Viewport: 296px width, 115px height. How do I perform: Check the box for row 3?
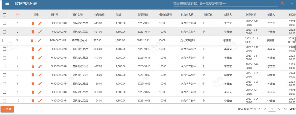pos(4,41)
